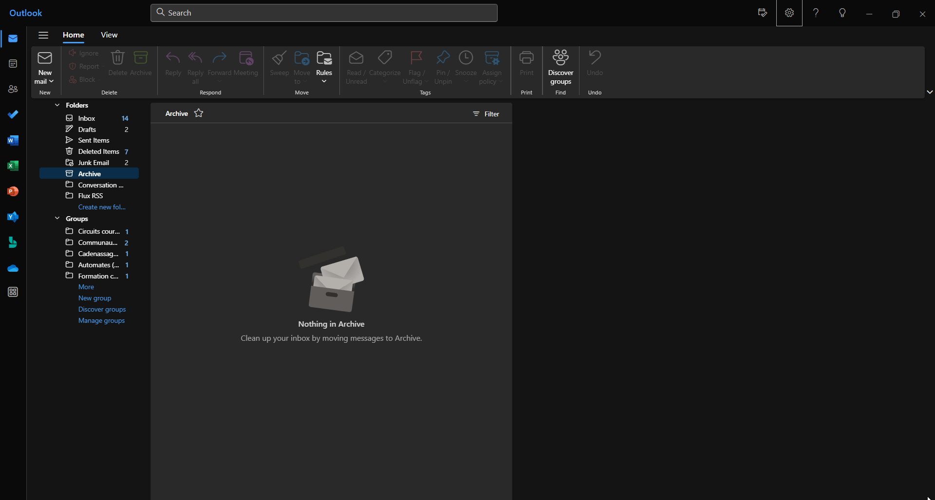Click into the Search box
Viewport: 935px width, 500px height.
(x=324, y=13)
